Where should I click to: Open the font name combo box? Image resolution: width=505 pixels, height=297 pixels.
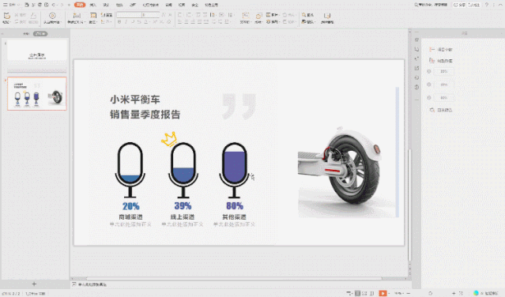point(129,15)
